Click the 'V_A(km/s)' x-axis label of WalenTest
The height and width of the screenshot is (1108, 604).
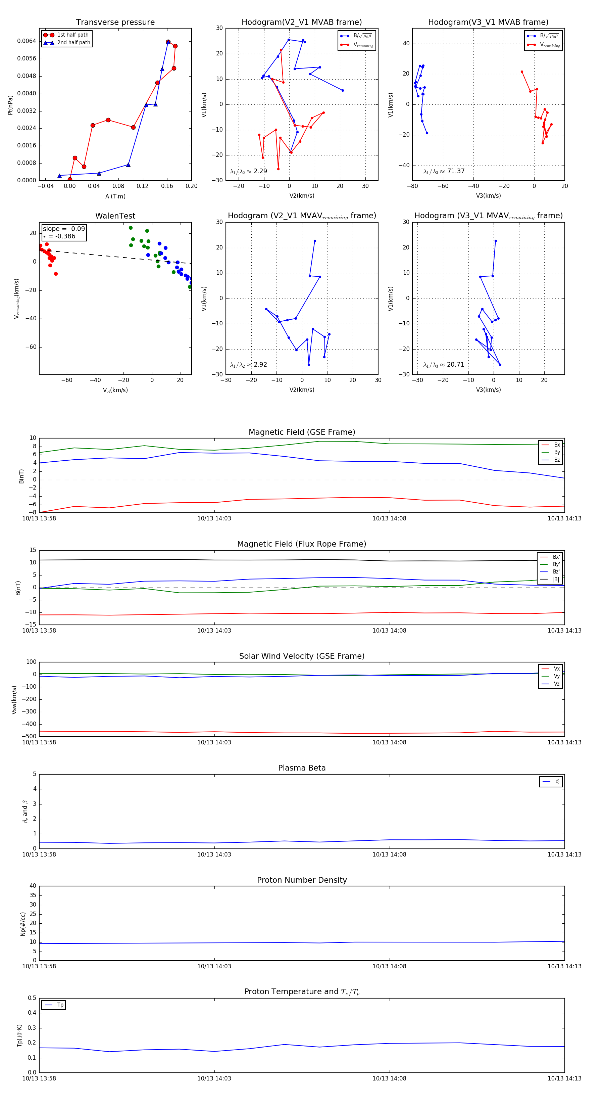click(x=115, y=390)
